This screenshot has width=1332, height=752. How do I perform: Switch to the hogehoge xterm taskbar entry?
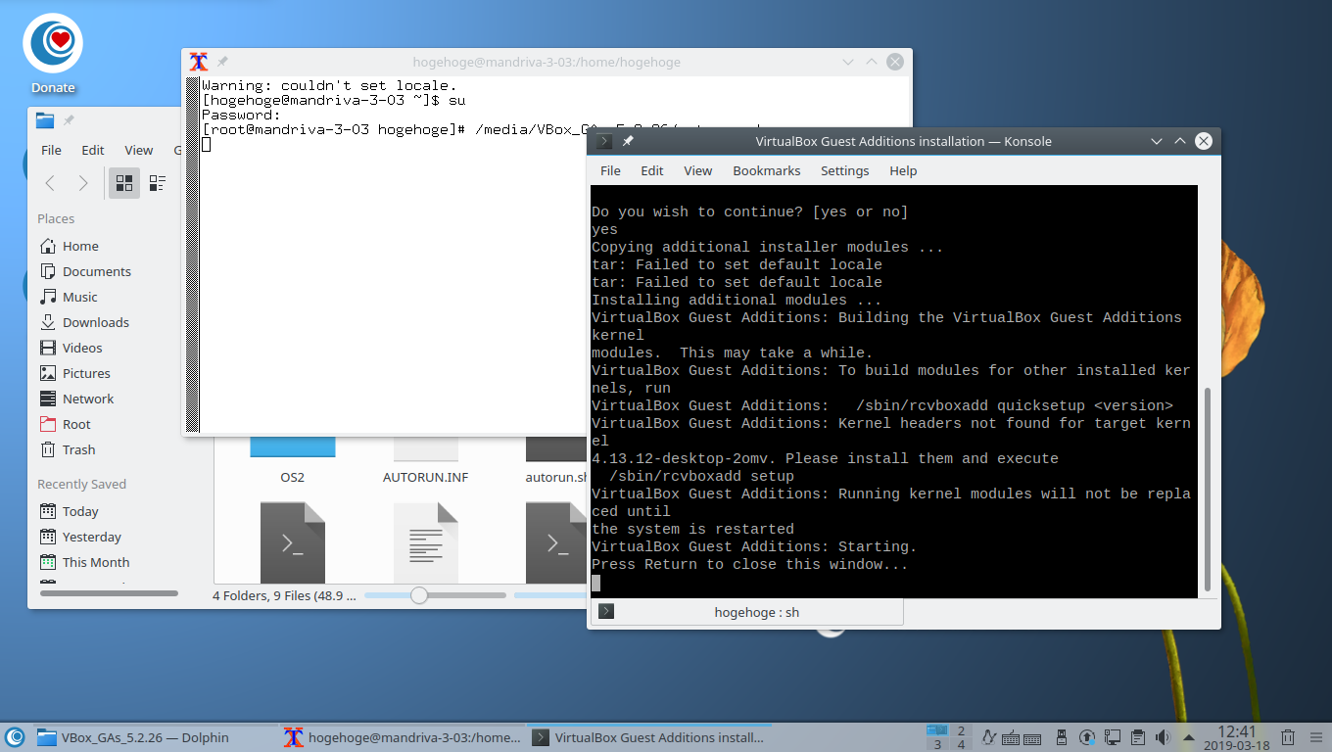[x=403, y=737]
